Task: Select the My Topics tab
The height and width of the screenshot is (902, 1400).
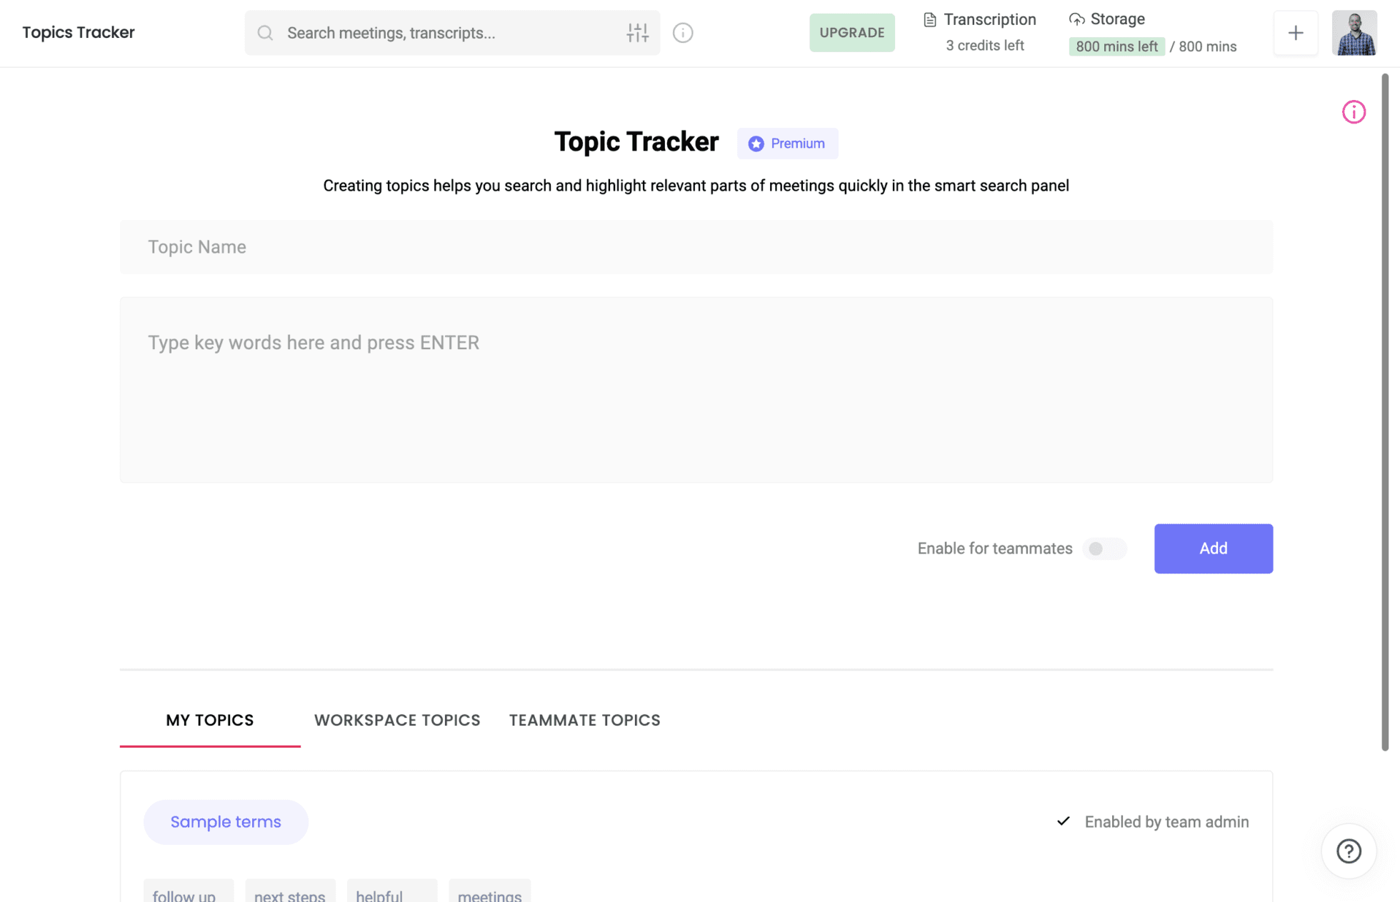Action: click(210, 720)
